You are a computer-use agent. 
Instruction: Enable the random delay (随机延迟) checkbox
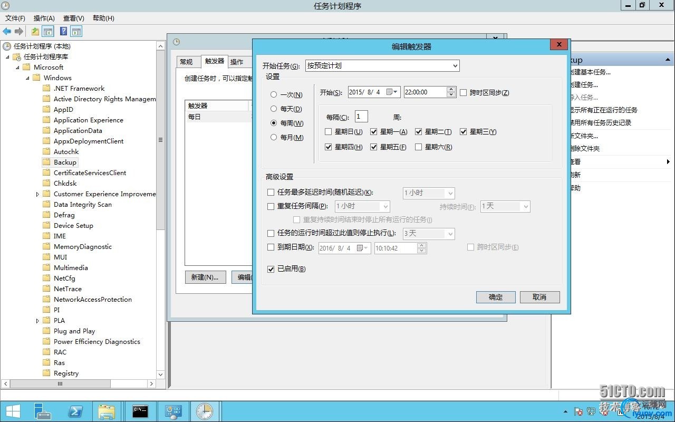click(271, 193)
